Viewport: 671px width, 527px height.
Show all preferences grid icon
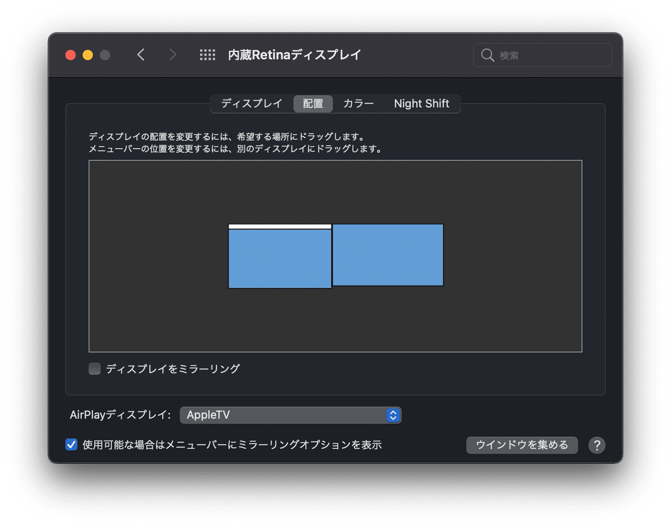click(207, 55)
